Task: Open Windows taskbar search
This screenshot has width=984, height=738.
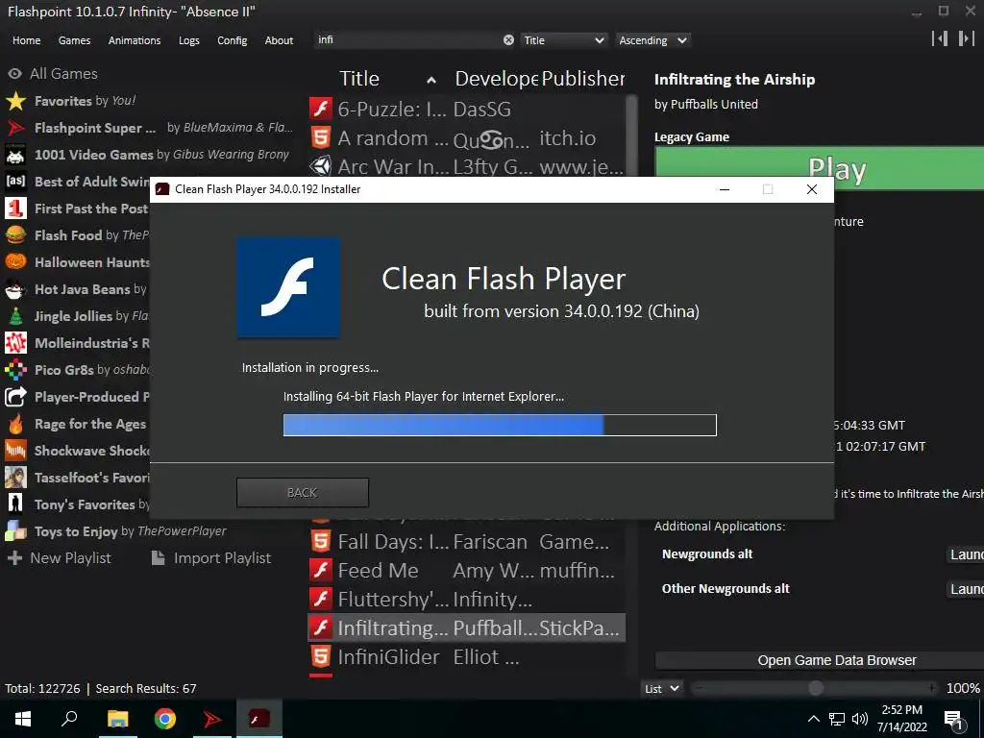Action: 69,719
